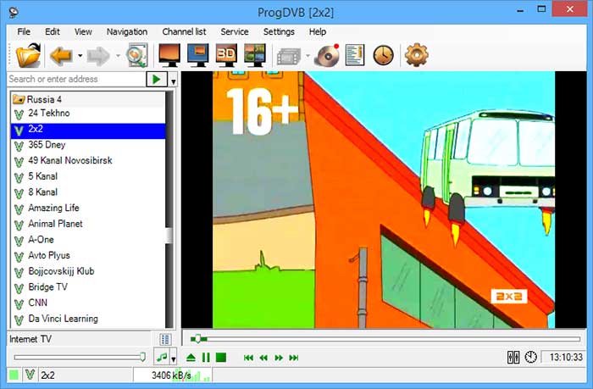This screenshot has height=389, width=593.
Task: Go back with the left arrow icon
Action: [x=61, y=56]
